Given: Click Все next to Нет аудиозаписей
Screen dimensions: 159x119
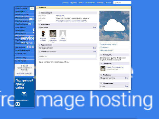Looking at the screenshot, I should click(95, 48).
